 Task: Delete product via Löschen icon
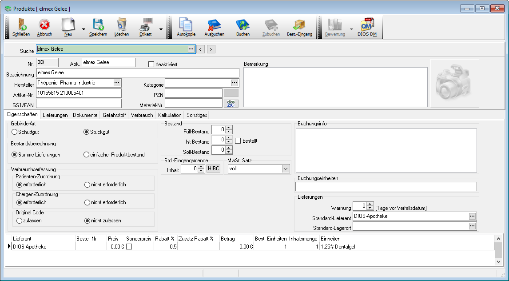(x=121, y=25)
